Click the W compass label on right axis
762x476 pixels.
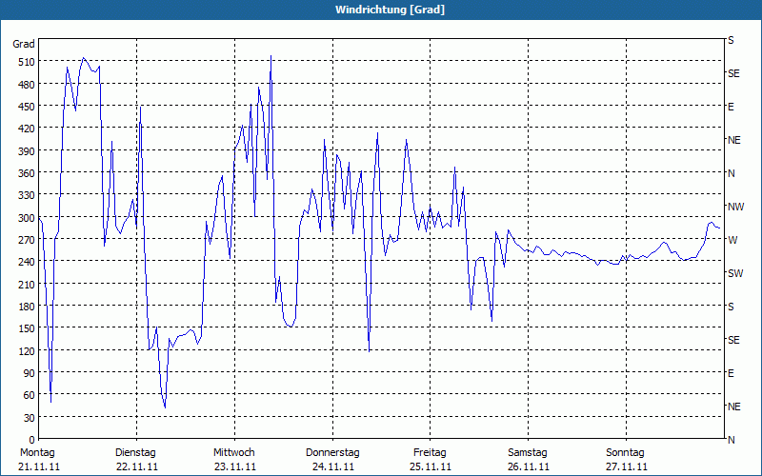pyautogui.click(x=732, y=240)
